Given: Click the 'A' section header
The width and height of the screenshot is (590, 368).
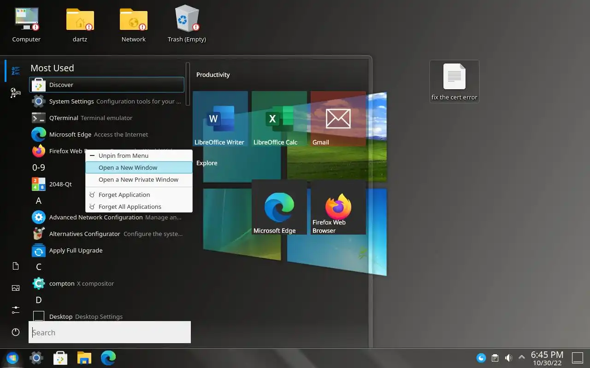Looking at the screenshot, I should click(x=39, y=201).
